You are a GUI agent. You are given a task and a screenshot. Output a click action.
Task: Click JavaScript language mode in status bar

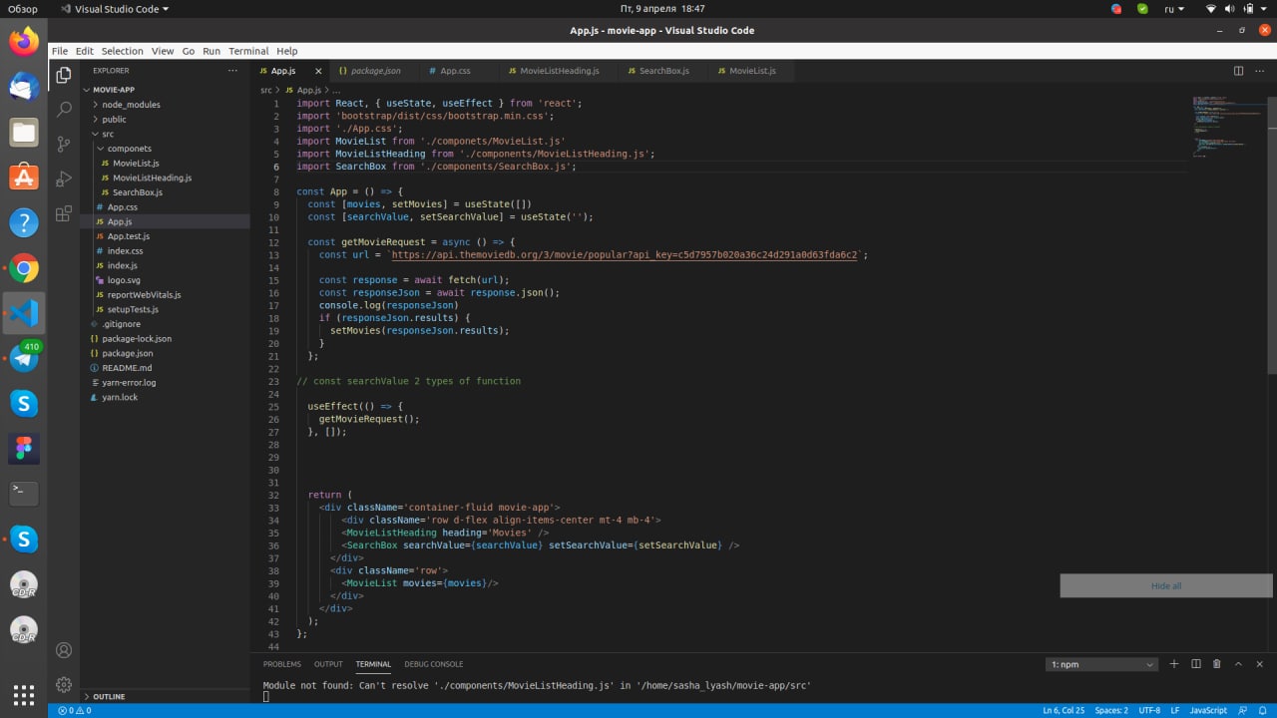[1208, 710]
